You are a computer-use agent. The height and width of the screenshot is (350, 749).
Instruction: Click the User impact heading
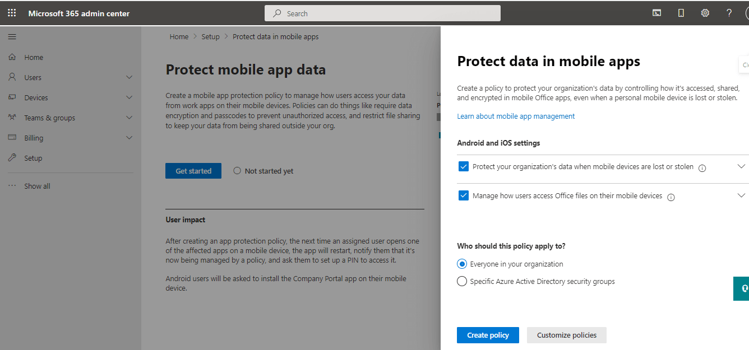click(186, 220)
